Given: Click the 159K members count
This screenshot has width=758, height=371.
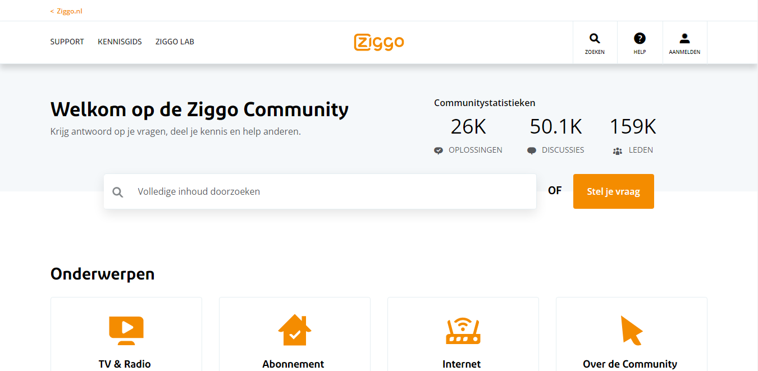Looking at the screenshot, I should [x=633, y=127].
